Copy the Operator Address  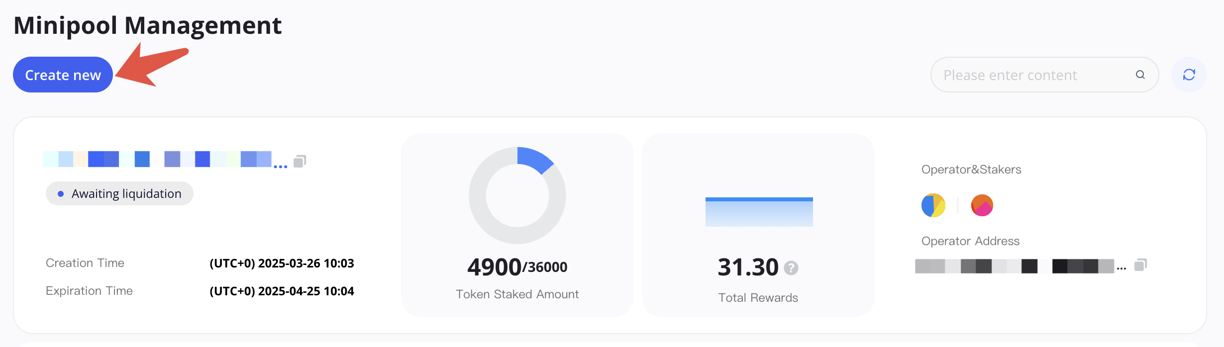1140,265
